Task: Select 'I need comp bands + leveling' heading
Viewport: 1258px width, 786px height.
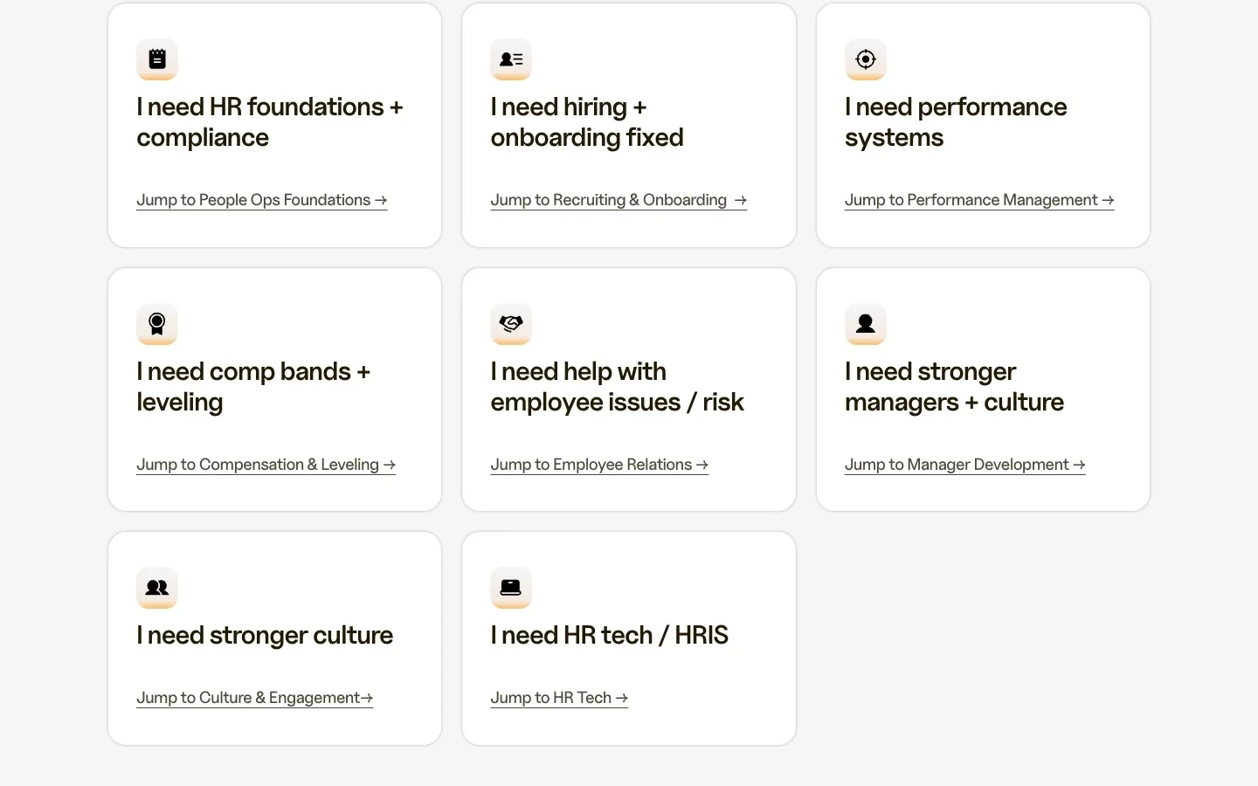Action: (x=253, y=387)
